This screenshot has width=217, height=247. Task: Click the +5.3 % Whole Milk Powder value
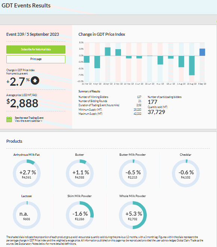point(134,214)
